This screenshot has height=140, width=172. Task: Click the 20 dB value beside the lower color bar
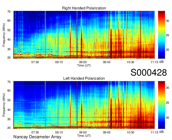tap(167, 118)
